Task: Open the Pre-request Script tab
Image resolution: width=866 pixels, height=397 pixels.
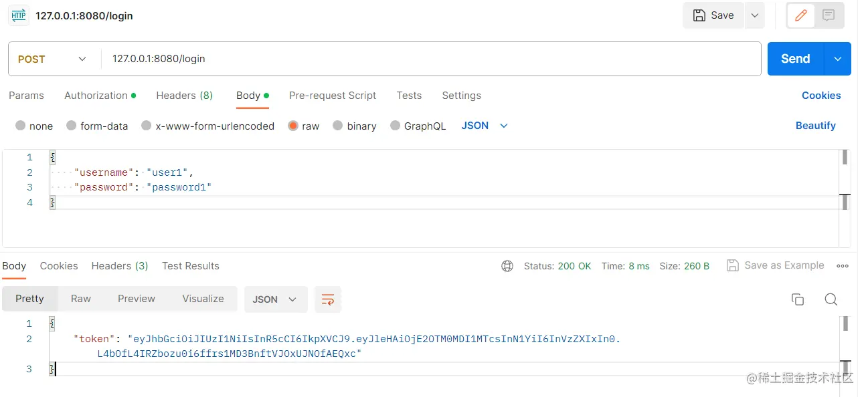Action: pos(333,96)
